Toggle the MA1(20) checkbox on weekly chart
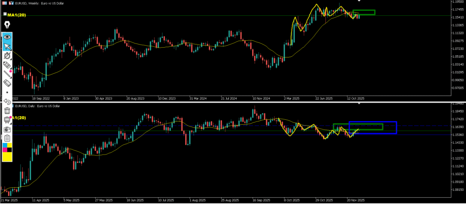 pos(5,15)
